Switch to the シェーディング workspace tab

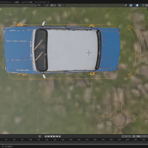click(x=40, y=2)
